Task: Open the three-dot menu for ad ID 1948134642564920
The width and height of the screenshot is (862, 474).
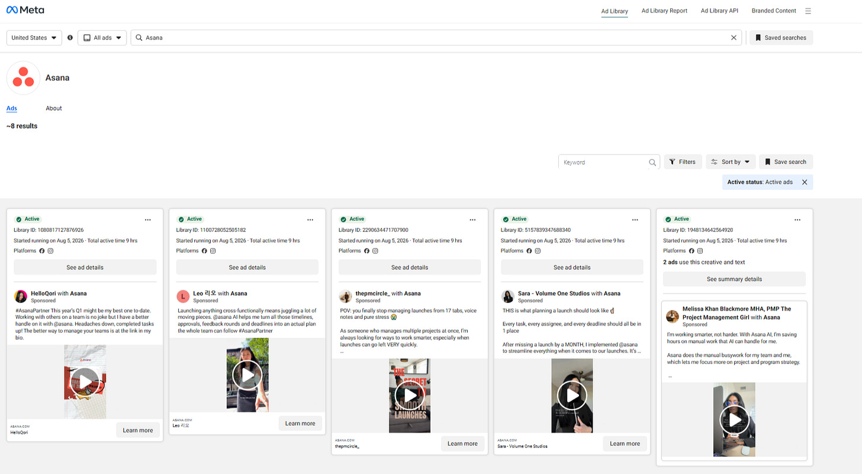Action: tap(797, 220)
